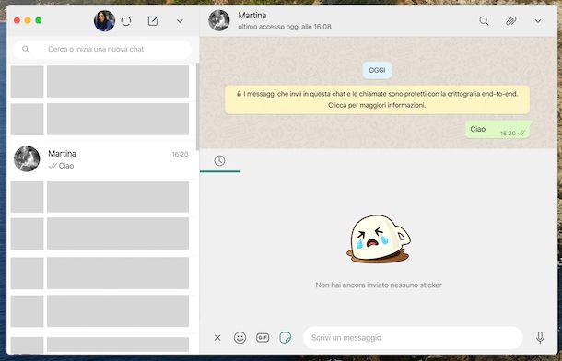Open your own profile picture
Screen dimensions: 562x361
[104, 21]
